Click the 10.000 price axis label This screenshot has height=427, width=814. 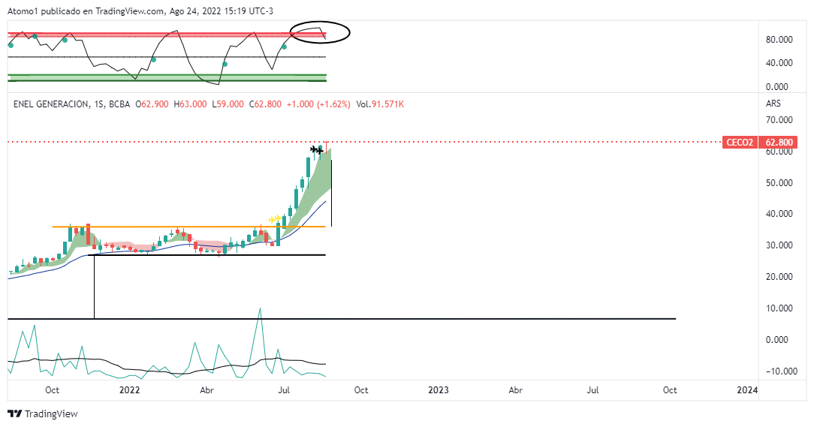tap(779, 308)
